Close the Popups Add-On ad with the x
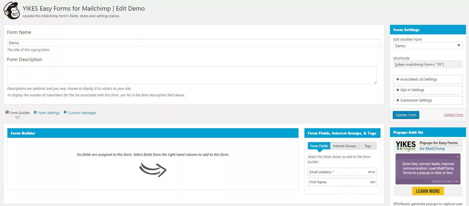Viewport: 469px width, 206px height. 458,157
